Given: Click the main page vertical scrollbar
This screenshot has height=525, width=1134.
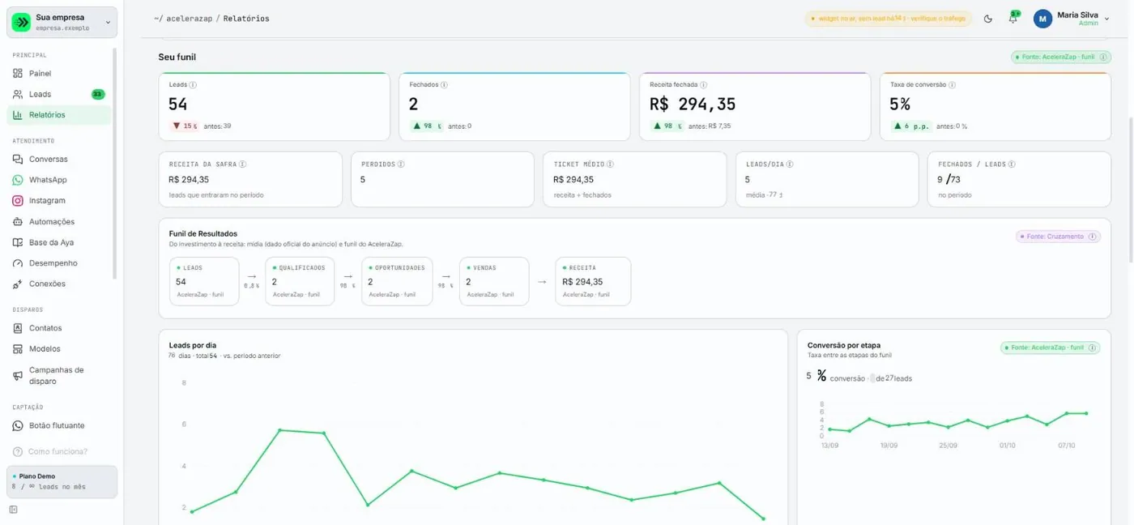Looking at the screenshot, I should click(1130, 190).
